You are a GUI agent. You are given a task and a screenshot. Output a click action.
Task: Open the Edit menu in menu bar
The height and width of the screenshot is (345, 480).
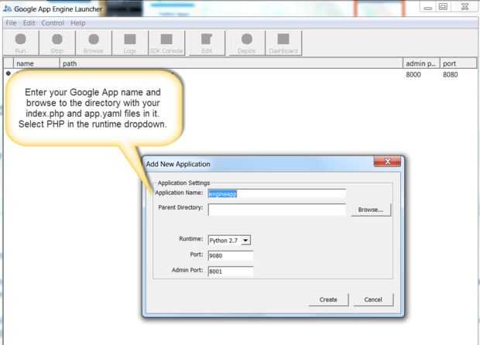(29, 23)
